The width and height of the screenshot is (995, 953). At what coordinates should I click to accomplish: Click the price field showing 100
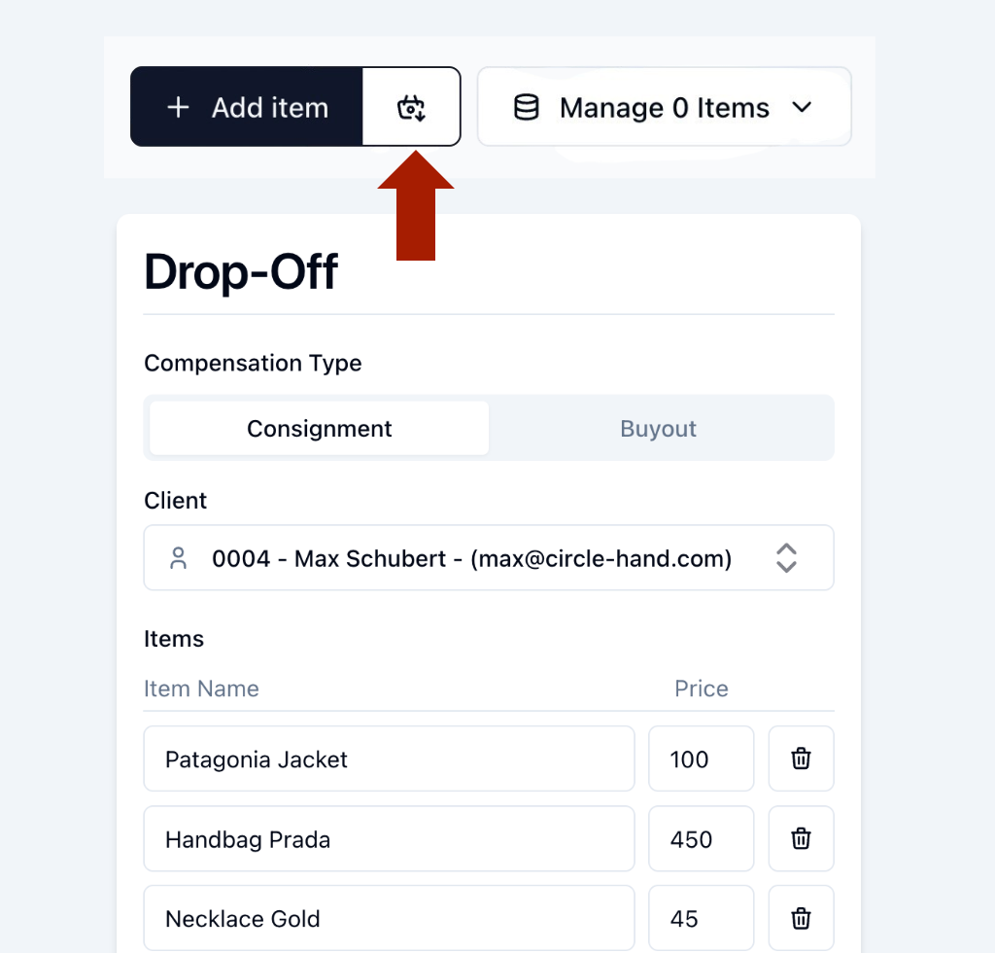click(x=702, y=759)
